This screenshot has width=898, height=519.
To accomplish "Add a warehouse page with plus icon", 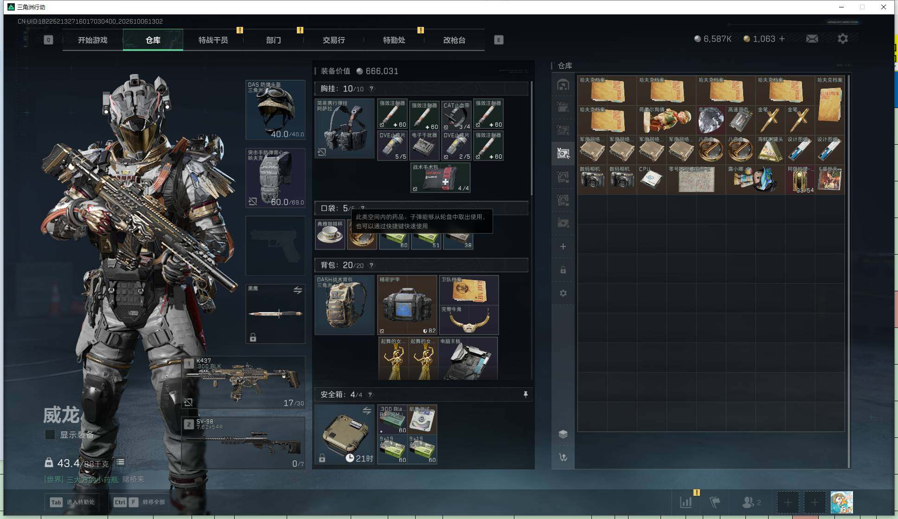I will click(563, 247).
